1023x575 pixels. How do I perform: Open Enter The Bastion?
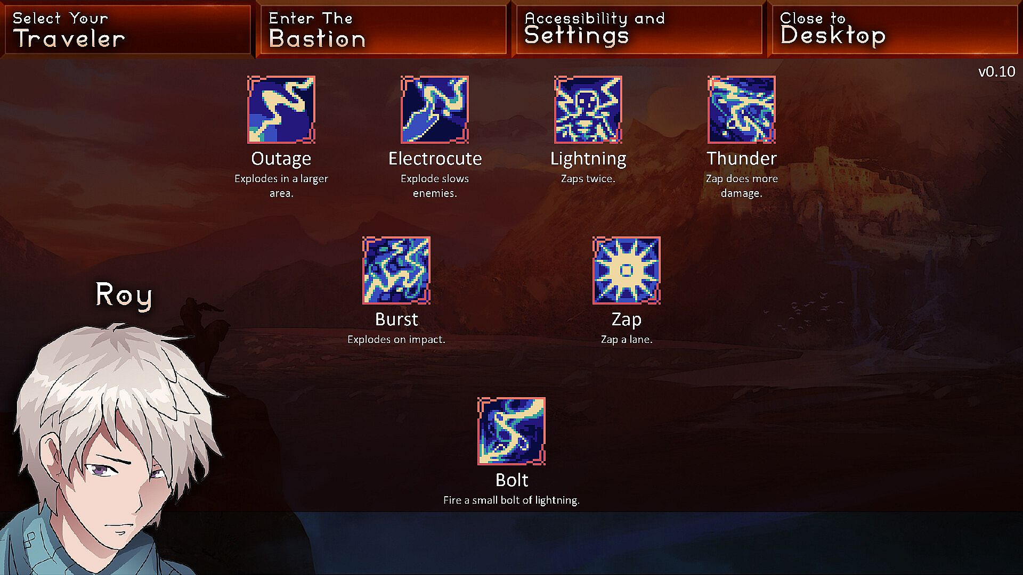coord(383,29)
